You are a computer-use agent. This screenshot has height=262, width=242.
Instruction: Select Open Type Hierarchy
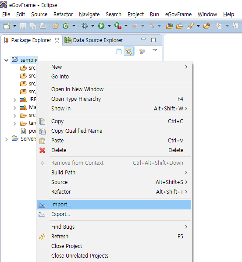(114, 99)
